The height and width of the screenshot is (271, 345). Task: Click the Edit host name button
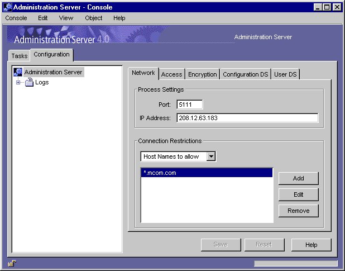pyautogui.click(x=298, y=194)
